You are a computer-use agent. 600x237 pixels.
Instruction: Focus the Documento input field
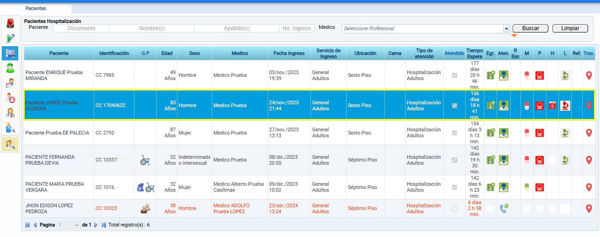(81, 28)
